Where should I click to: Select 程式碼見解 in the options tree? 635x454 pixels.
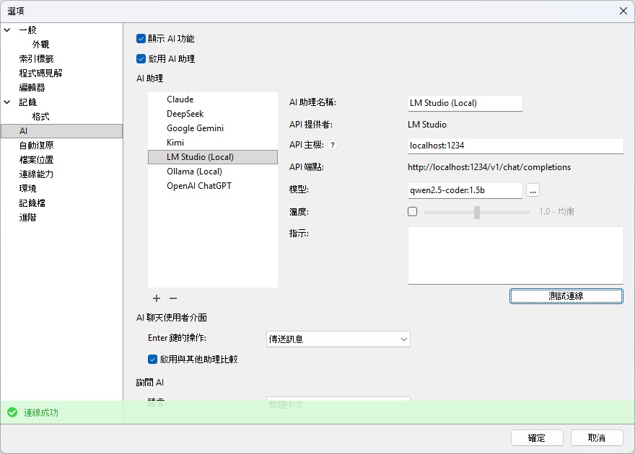coord(40,74)
